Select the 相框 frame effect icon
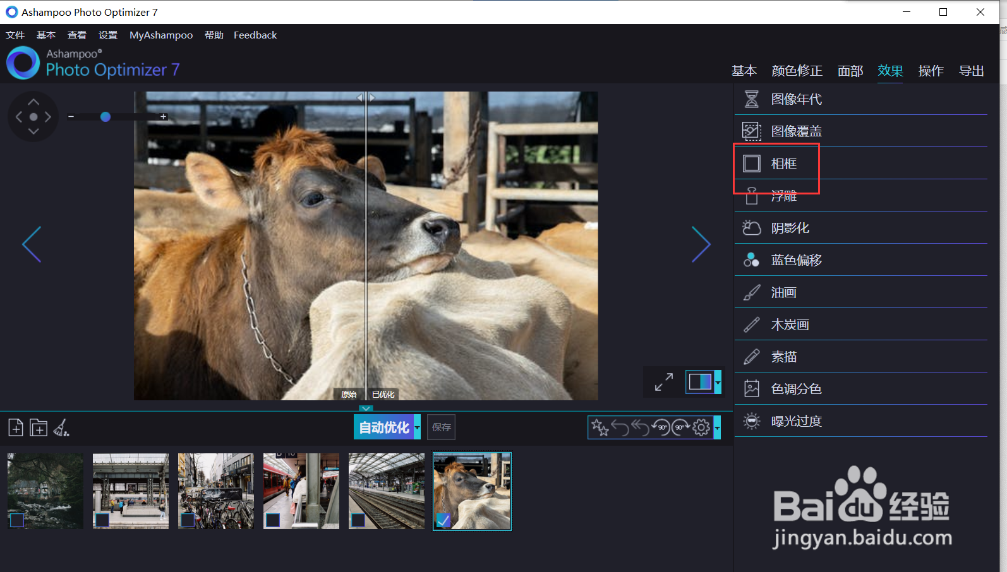Viewport: 1007px width, 572px height. [x=752, y=164]
